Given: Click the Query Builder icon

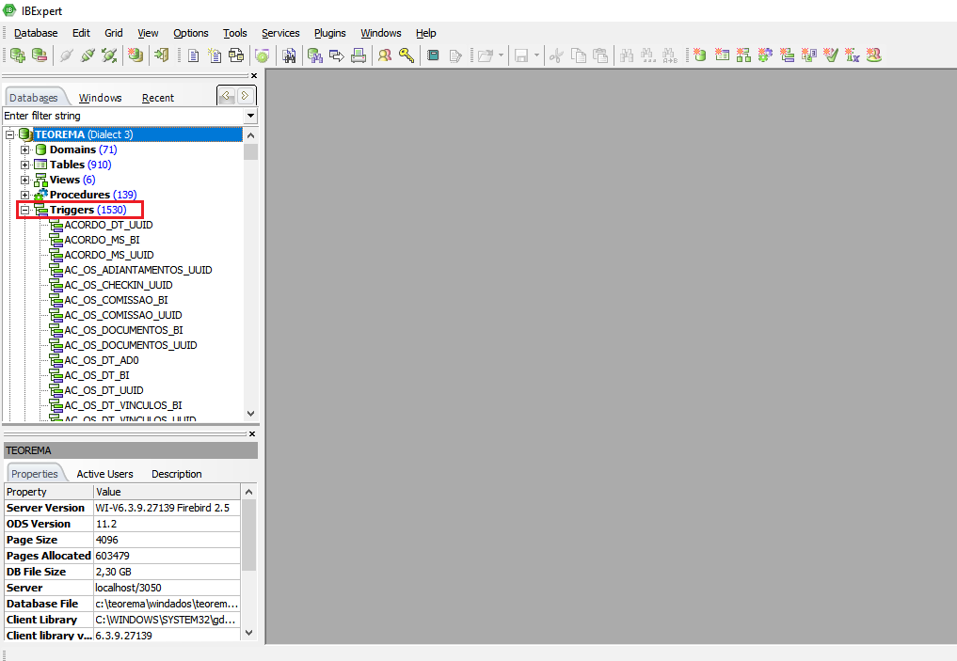Looking at the screenshot, I should [236, 55].
